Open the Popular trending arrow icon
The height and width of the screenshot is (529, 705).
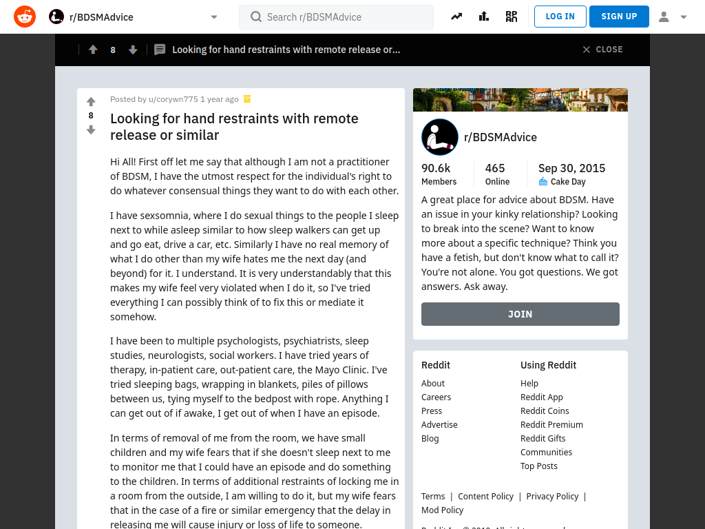[456, 17]
